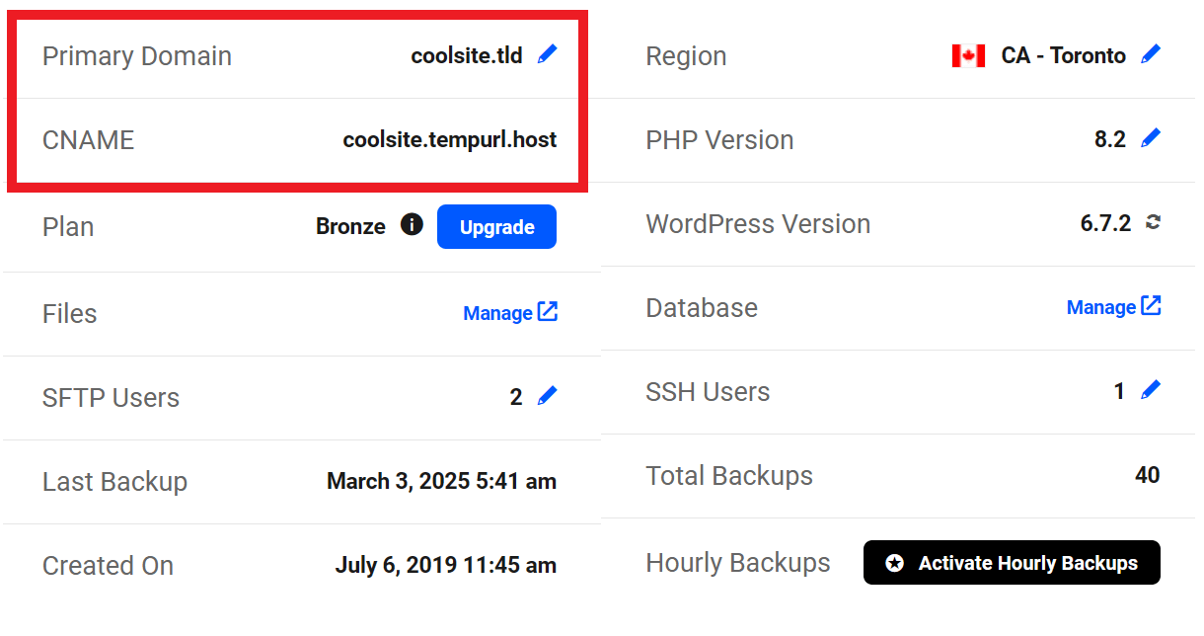The image size is (1204, 636).
Task: Click the PHP version value 8.2
Action: [1110, 139]
